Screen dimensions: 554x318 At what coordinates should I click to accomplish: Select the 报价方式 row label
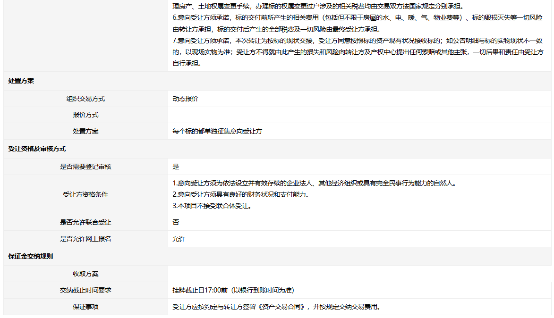point(85,115)
